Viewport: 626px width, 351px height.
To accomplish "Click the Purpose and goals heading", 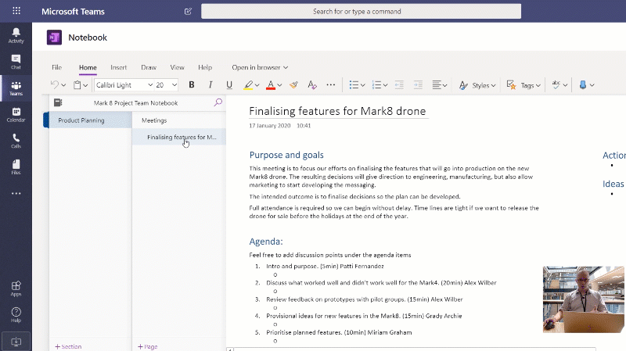I will (x=286, y=155).
